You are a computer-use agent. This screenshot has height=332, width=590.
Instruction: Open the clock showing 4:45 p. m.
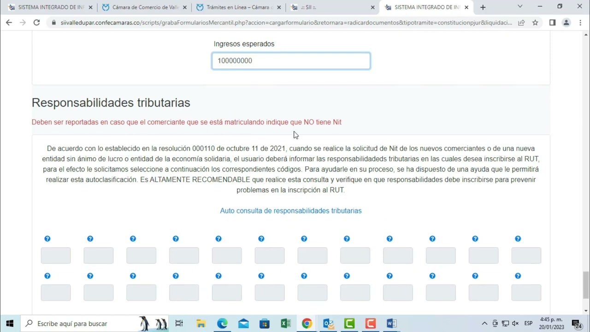(x=552, y=323)
